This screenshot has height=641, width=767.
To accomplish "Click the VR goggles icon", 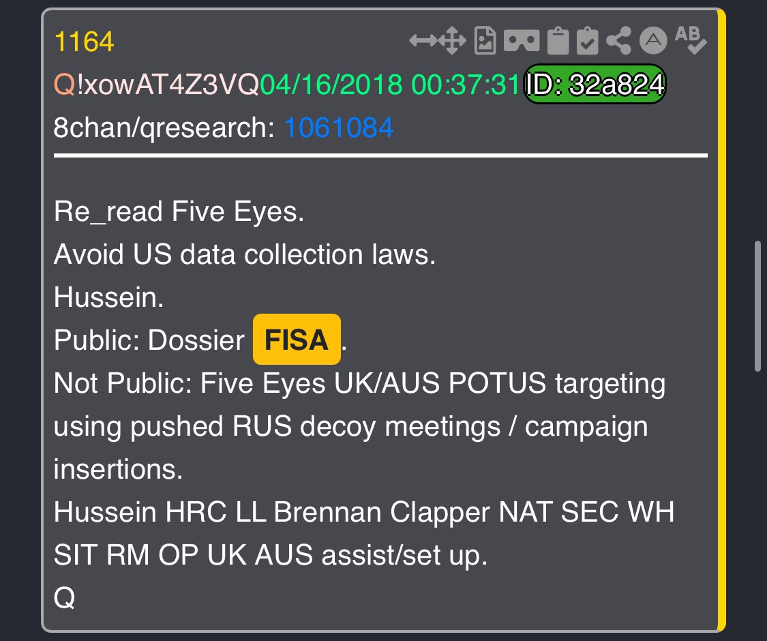I will coord(522,41).
